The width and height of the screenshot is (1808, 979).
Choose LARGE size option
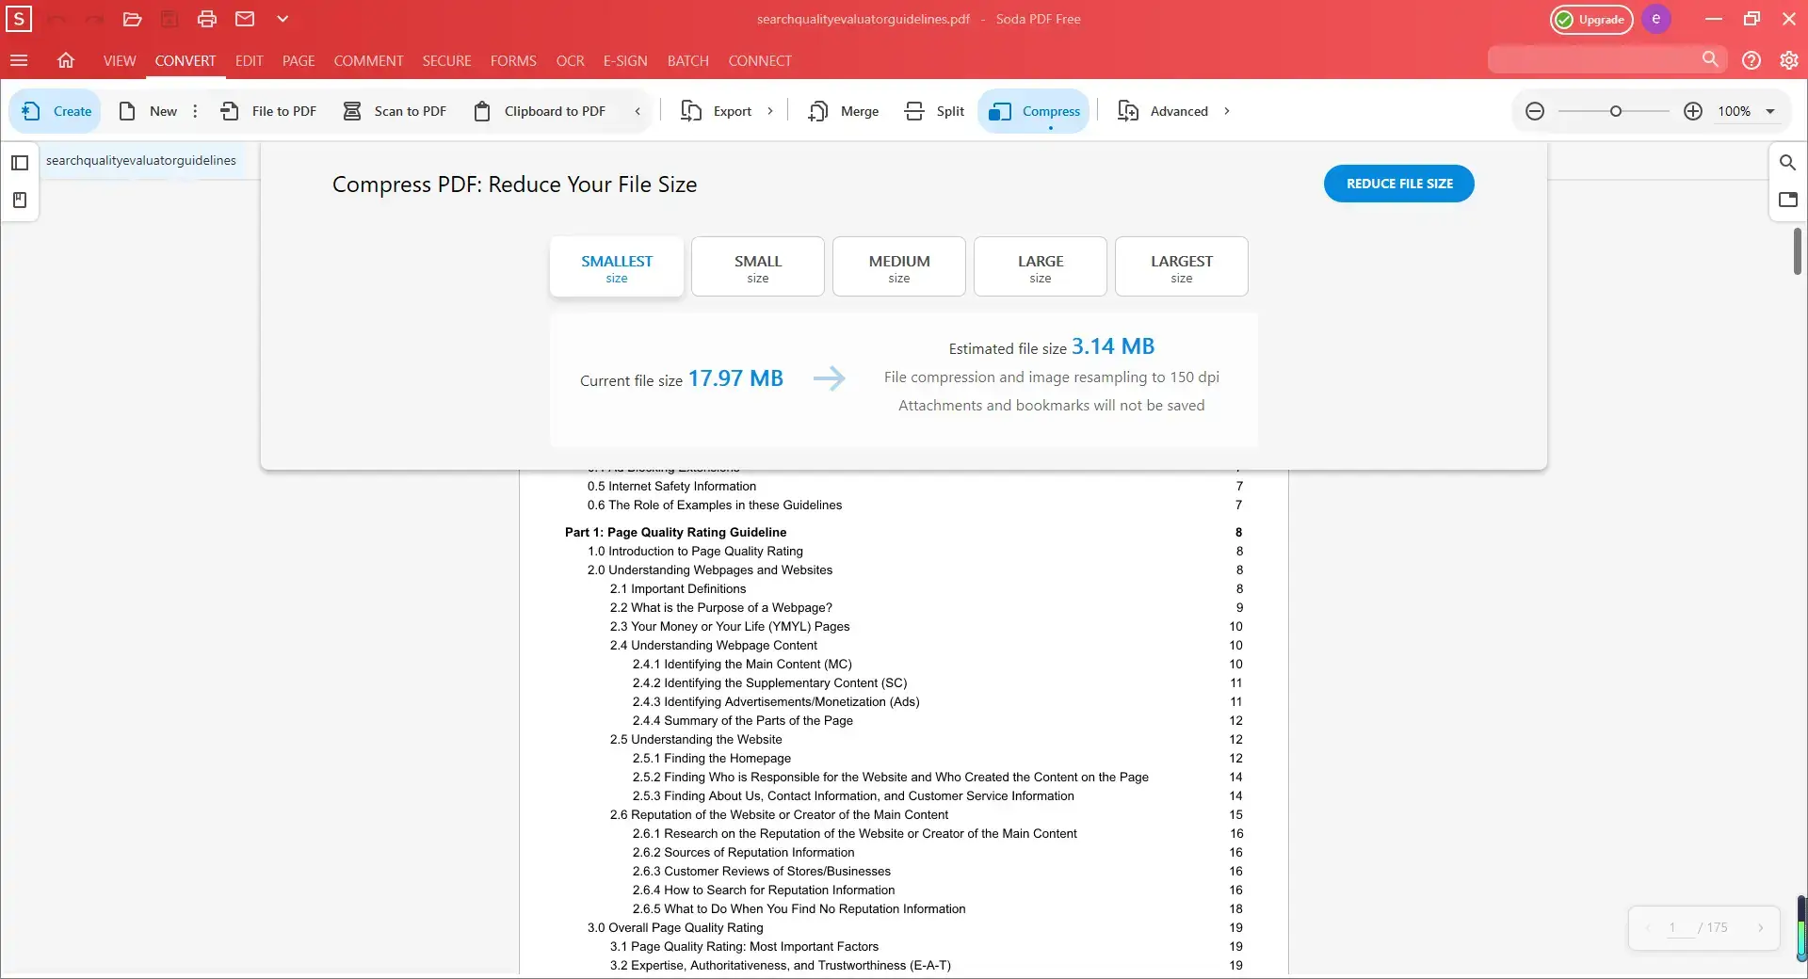point(1041,267)
